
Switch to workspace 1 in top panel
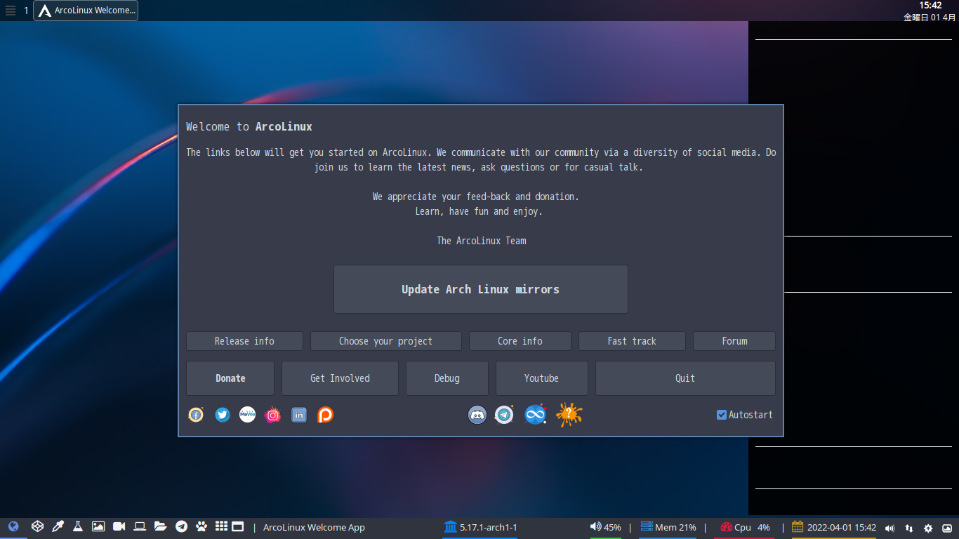(26, 11)
